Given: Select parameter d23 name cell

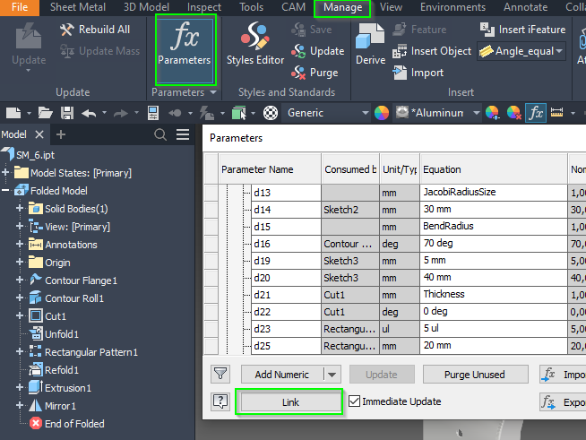Looking at the screenshot, I should [x=286, y=329].
